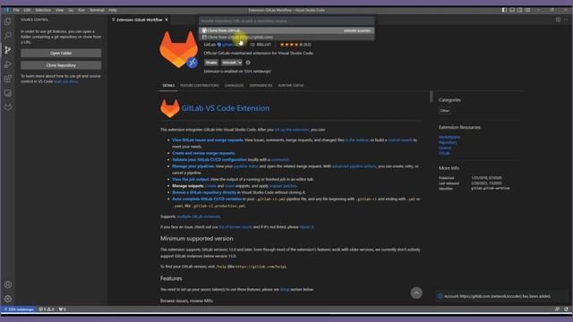Click the Open Folder button
This screenshot has width=573, height=322.
61,54
